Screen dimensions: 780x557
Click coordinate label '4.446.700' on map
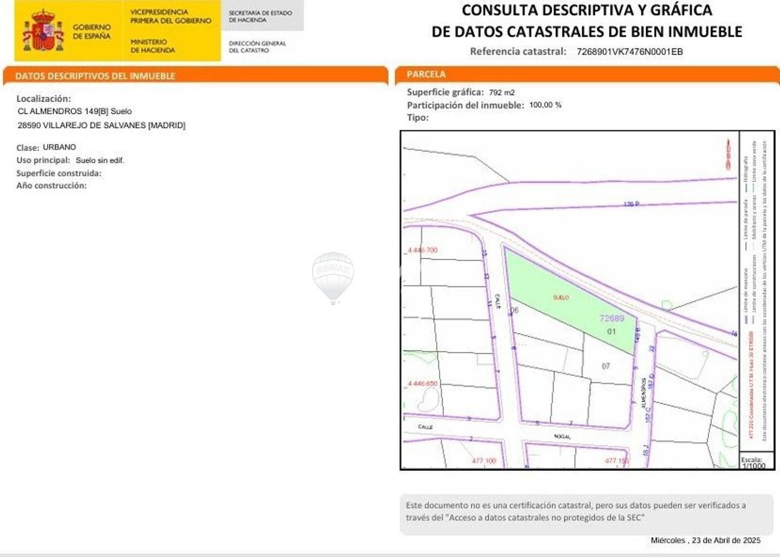(422, 250)
